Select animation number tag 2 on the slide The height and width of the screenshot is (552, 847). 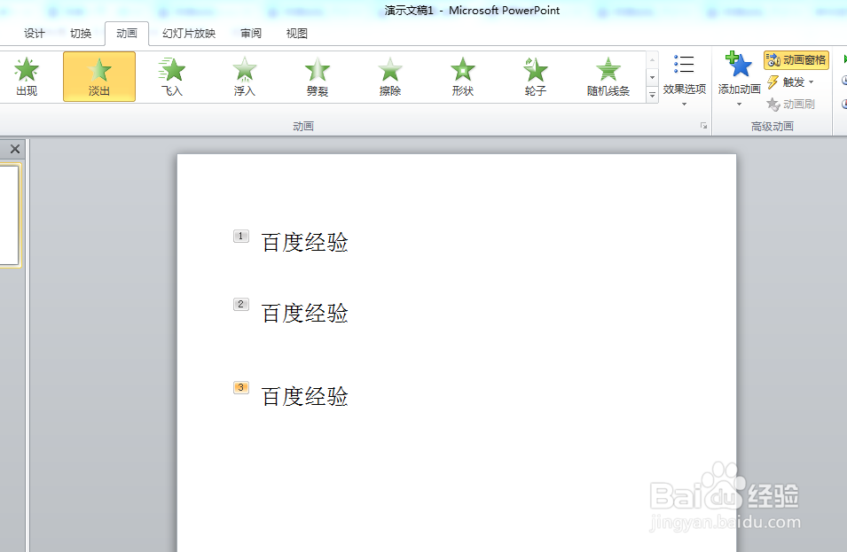tap(240, 303)
